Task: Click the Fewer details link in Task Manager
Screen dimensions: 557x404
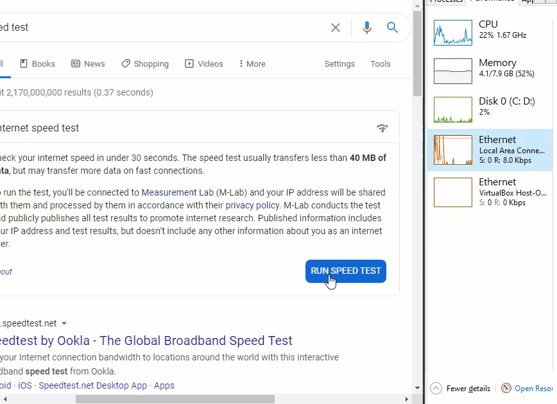Action: click(468, 389)
